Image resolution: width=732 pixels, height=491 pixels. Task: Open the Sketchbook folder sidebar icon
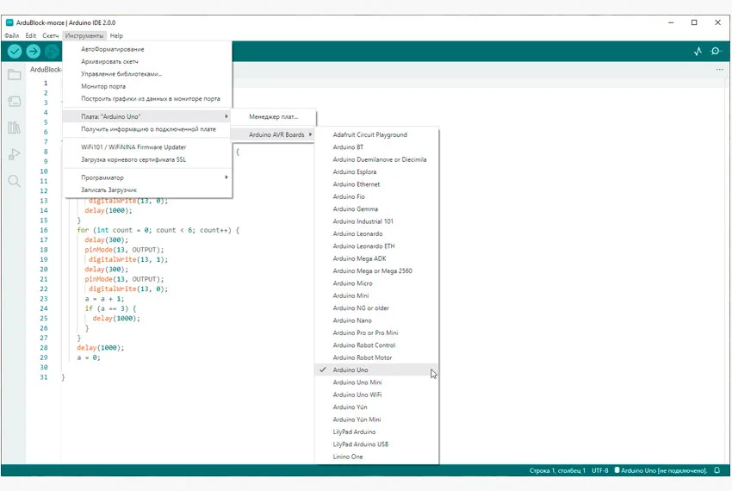click(14, 75)
